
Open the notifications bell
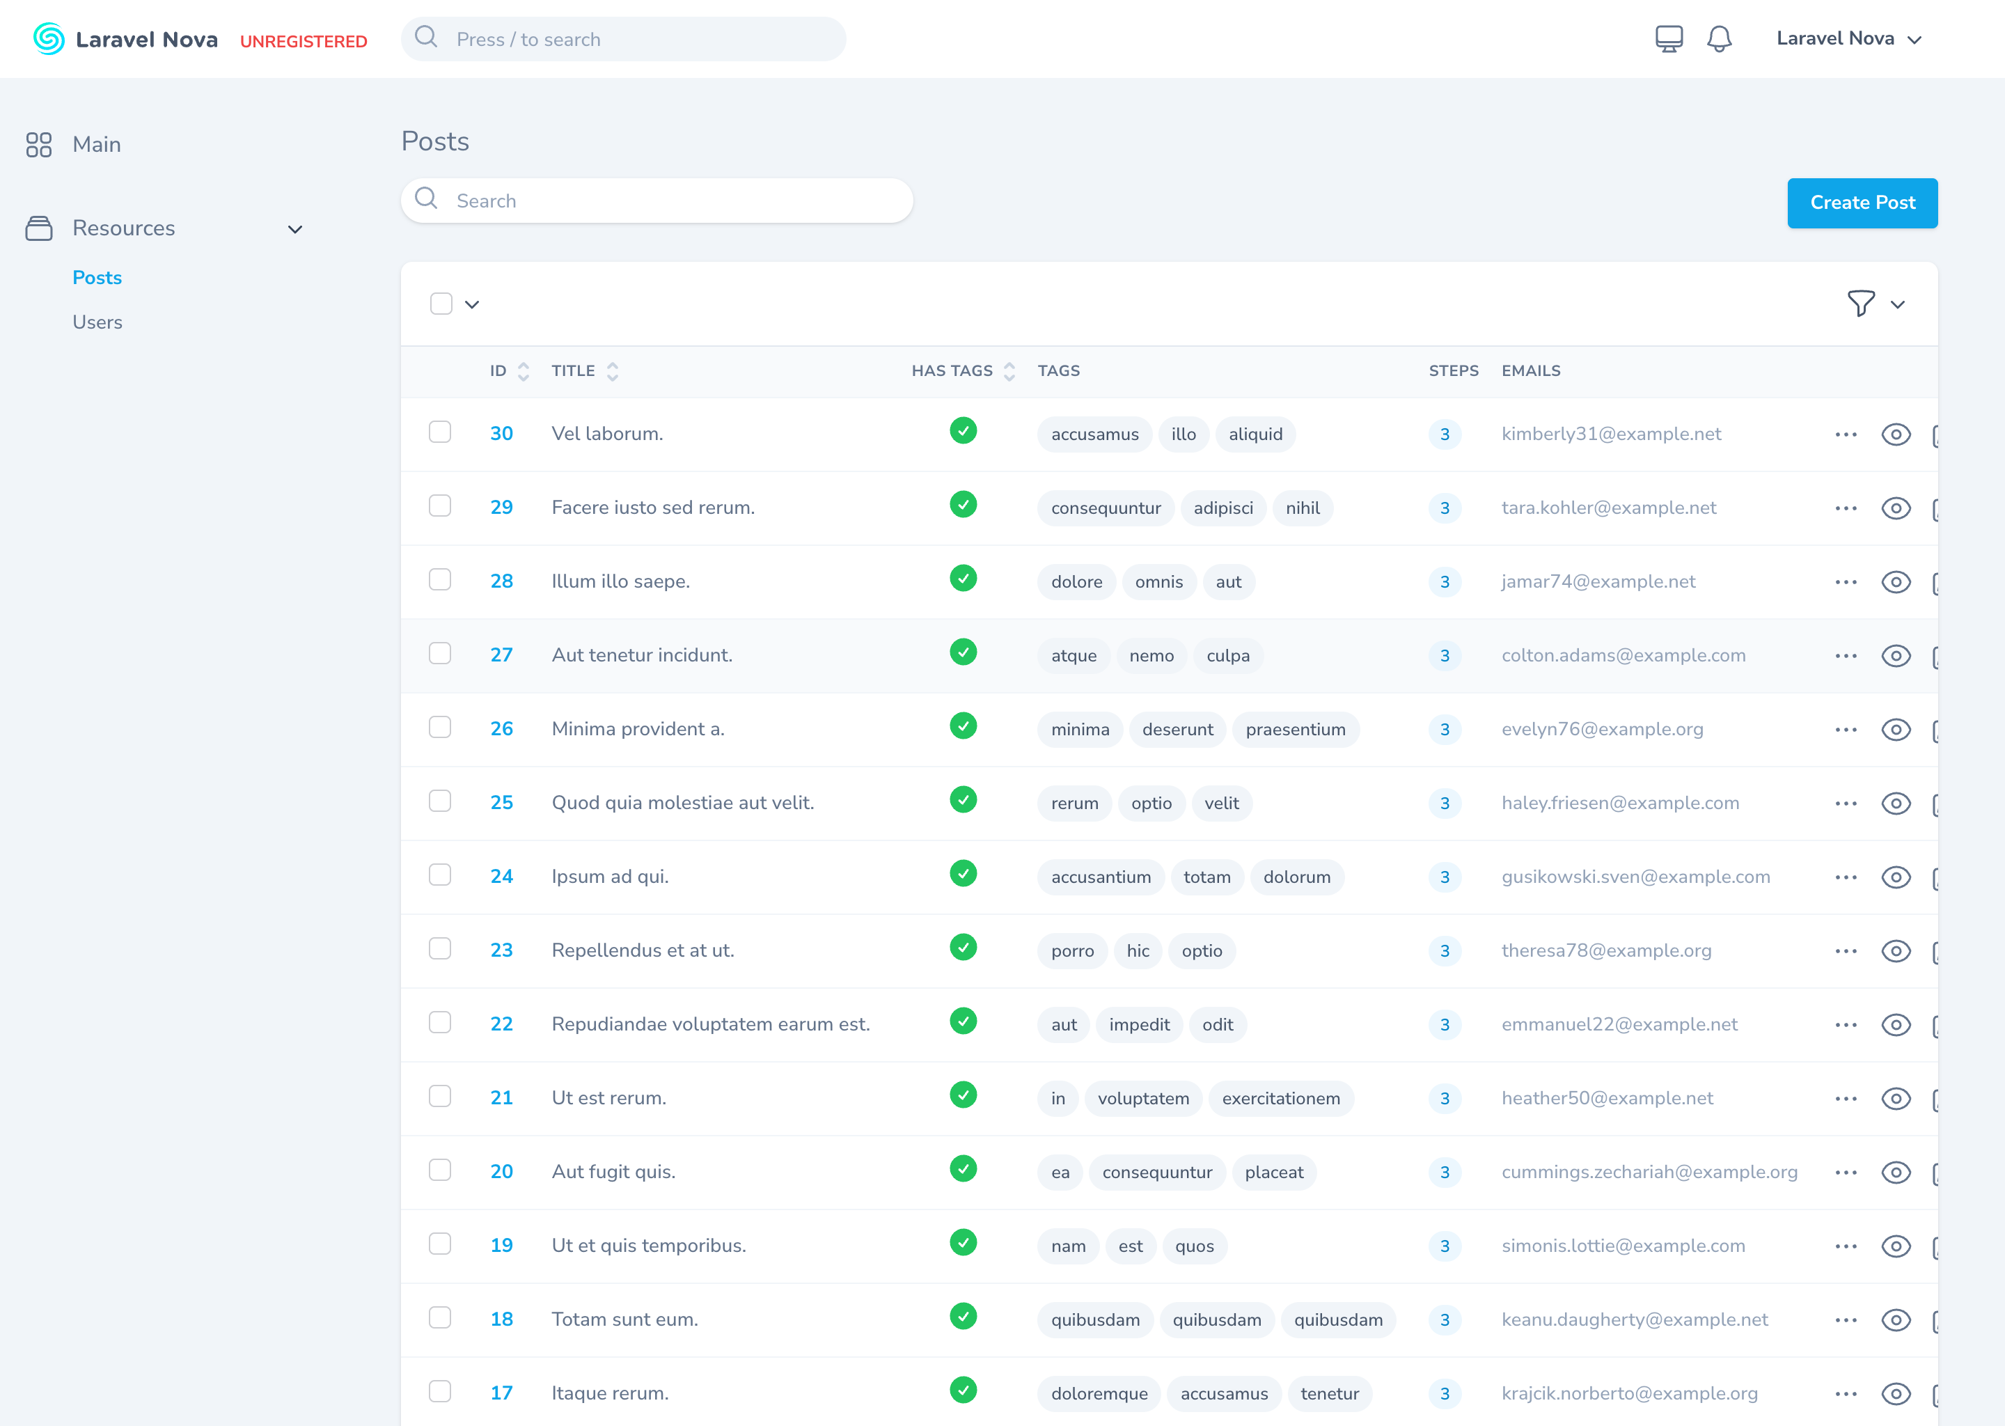pyautogui.click(x=1719, y=40)
